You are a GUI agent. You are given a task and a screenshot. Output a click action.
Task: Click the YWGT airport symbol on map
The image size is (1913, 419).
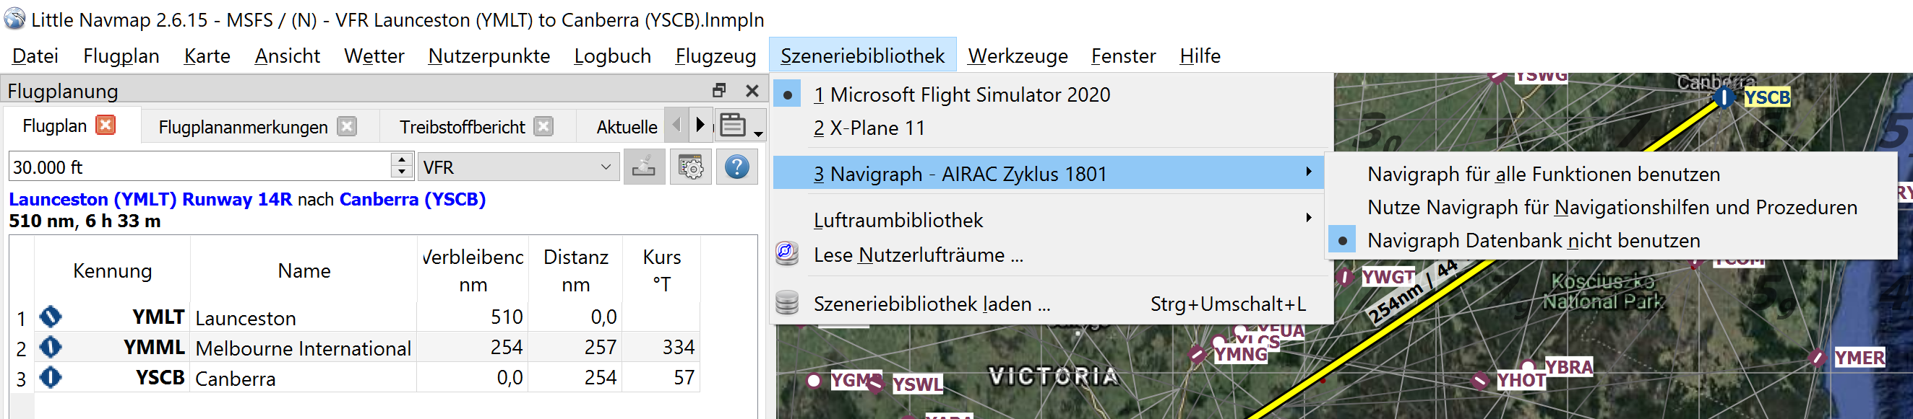1345,278
